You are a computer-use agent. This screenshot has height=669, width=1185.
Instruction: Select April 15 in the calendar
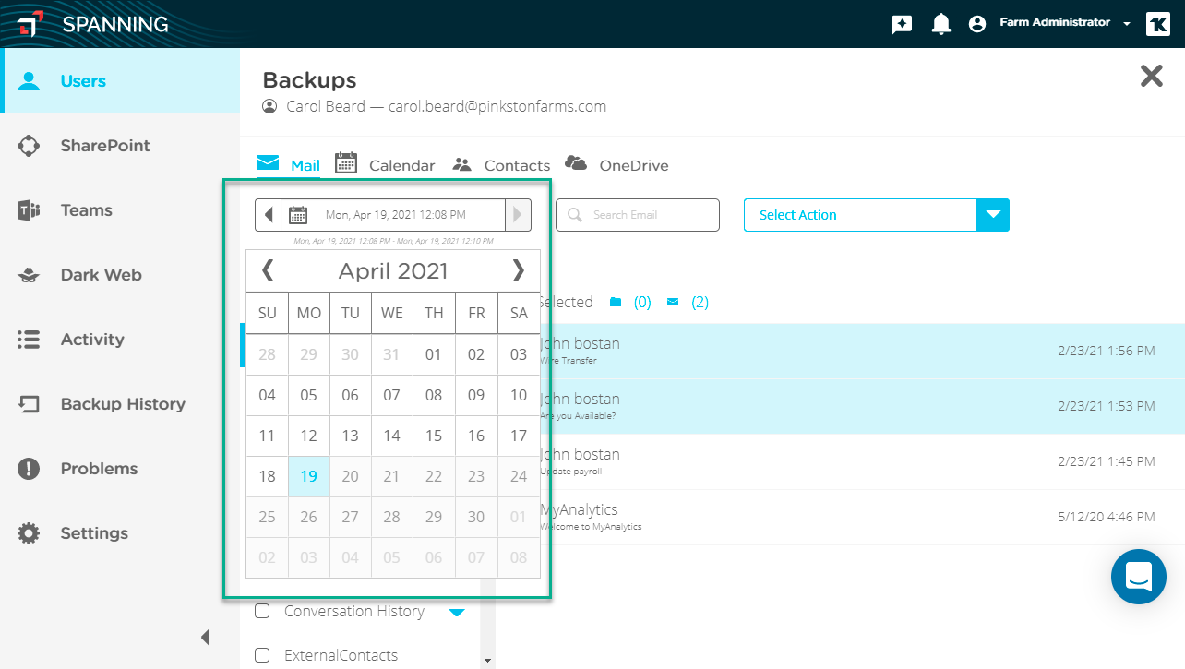[434, 436]
